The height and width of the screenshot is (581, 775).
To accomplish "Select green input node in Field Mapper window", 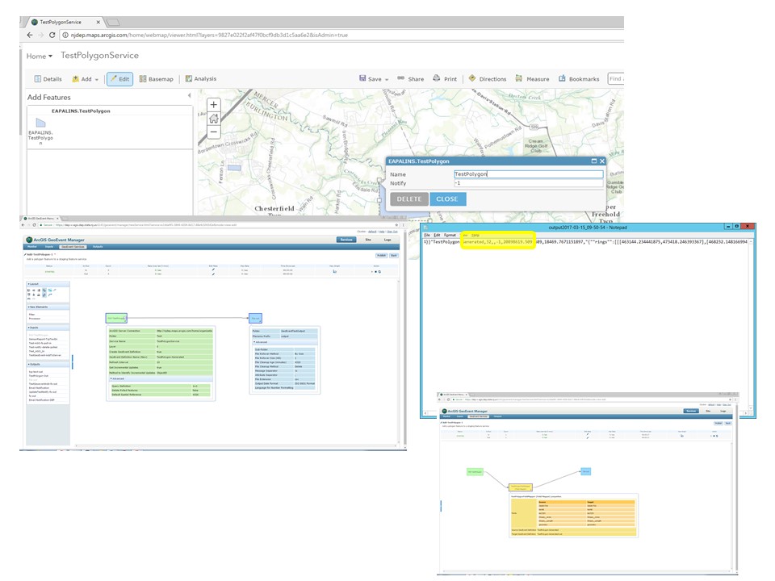I will (475, 472).
